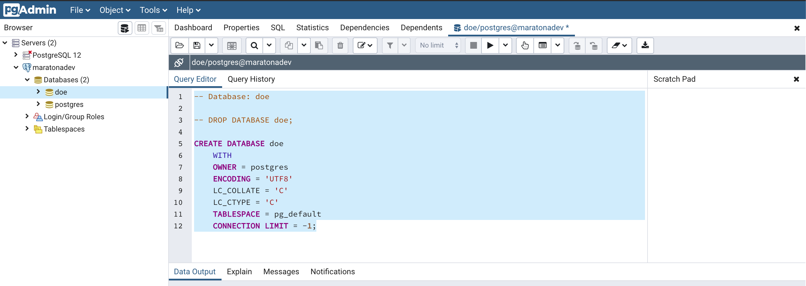Click the Find magnifier icon

[x=254, y=46]
